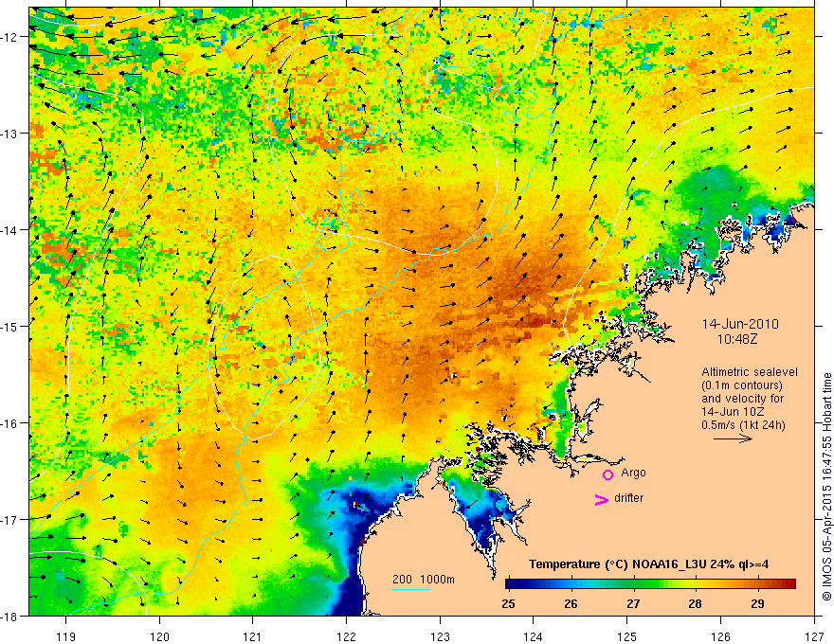Screen dimensions: 834x644
Task: Click the magenta Argo circle symbol
Action: click(607, 474)
